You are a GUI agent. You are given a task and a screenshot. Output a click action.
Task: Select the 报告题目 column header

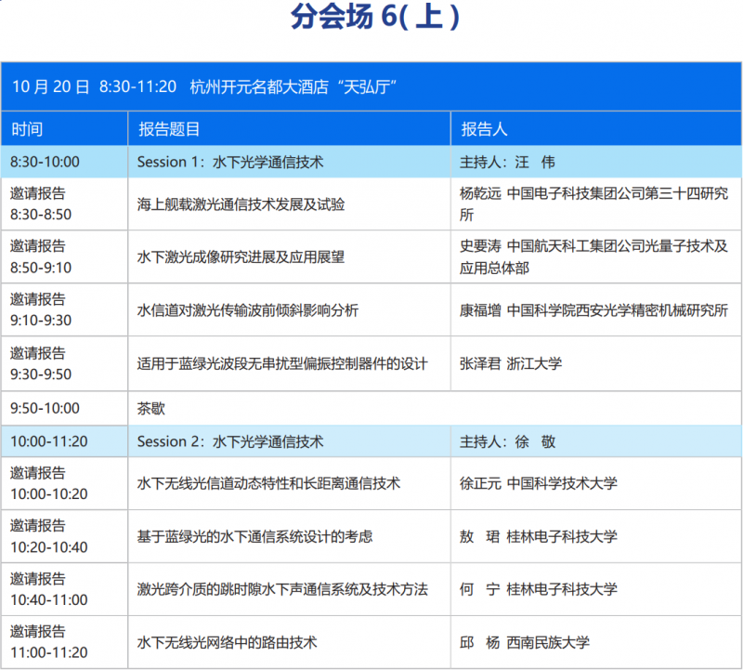pyautogui.click(x=169, y=129)
